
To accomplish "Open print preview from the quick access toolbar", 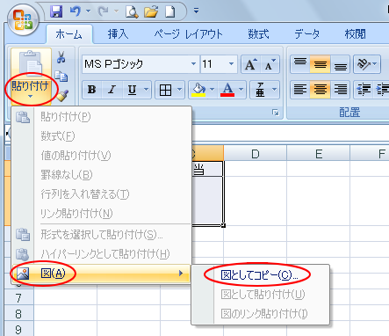I will [132, 11].
